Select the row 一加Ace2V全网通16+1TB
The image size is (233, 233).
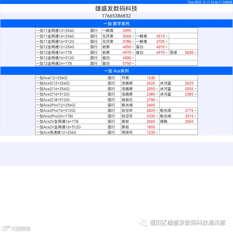coord(116,121)
